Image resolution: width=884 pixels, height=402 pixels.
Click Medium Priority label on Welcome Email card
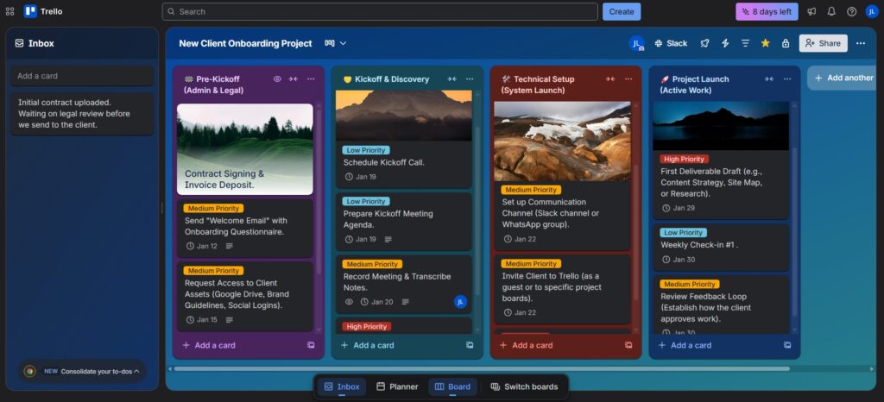pyautogui.click(x=214, y=208)
